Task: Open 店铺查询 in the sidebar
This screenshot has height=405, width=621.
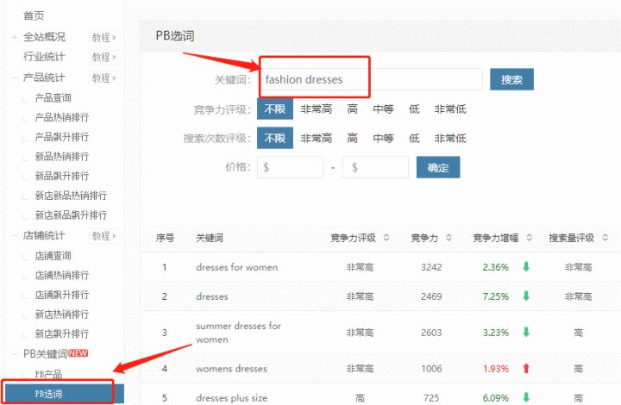Action: pos(53,256)
